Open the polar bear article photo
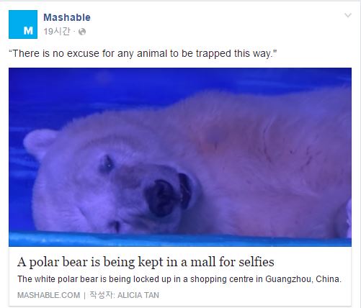Image resolution: width=361 pixels, height=308 pixels. 180,157
